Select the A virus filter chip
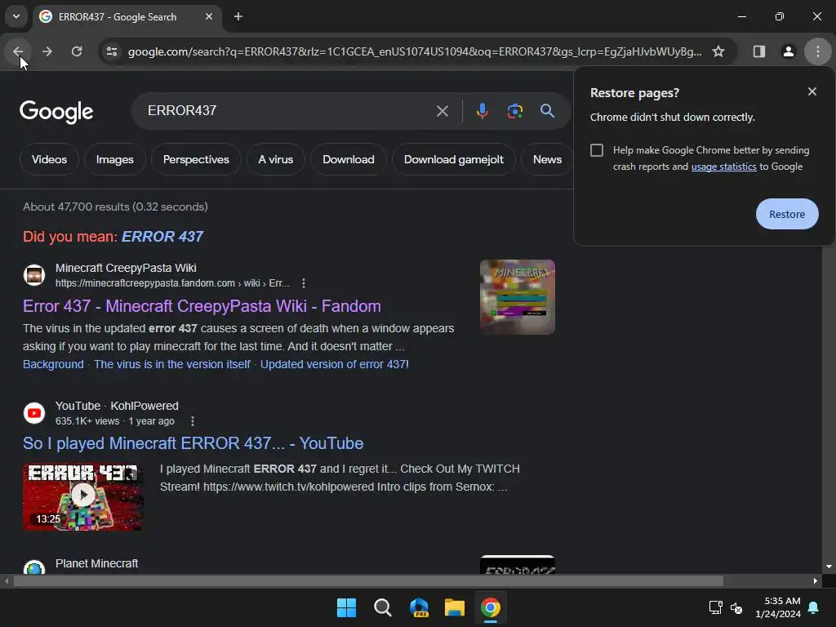This screenshot has height=627, width=836. (x=276, y=159)
